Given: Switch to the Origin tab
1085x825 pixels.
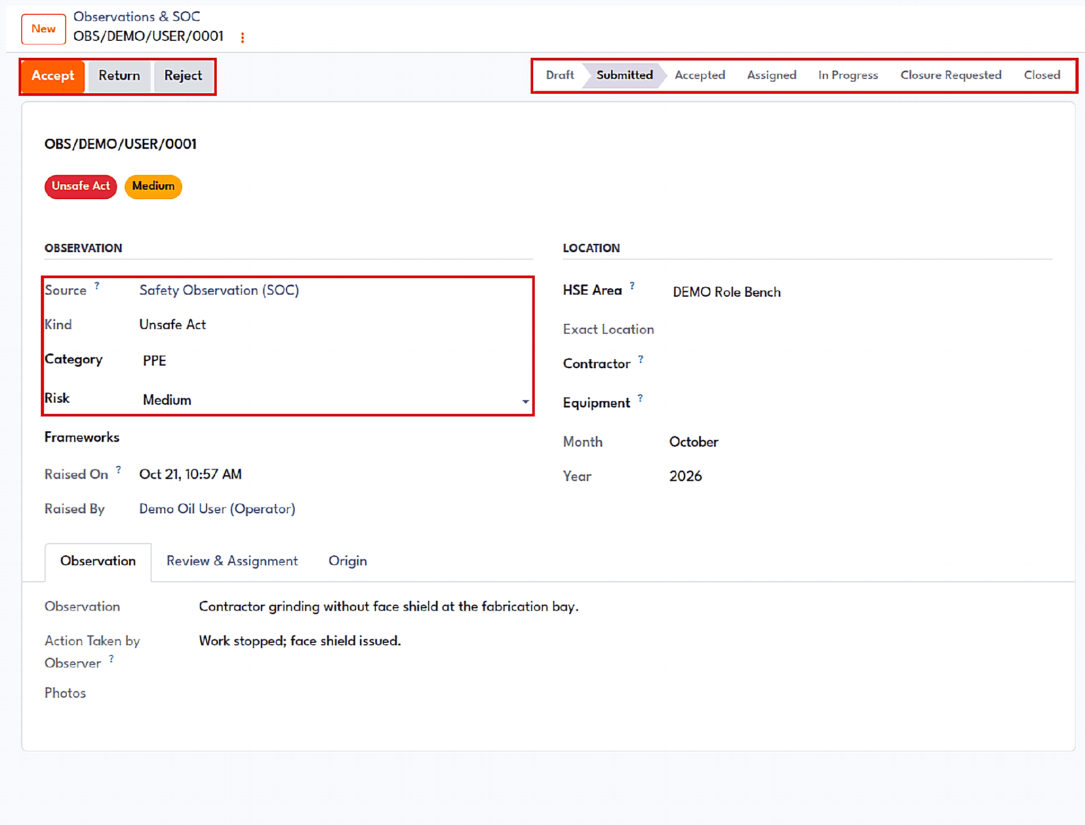Looking at the screenshot, I should click(348, 561).
